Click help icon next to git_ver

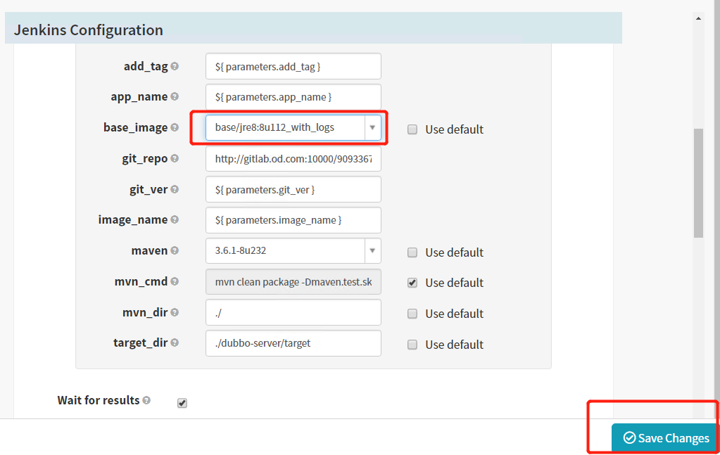[x=175, y=189]
